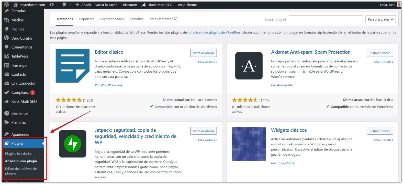Open the Akismet Anti-spam title link
403x184 pixels.
(311, 52)
